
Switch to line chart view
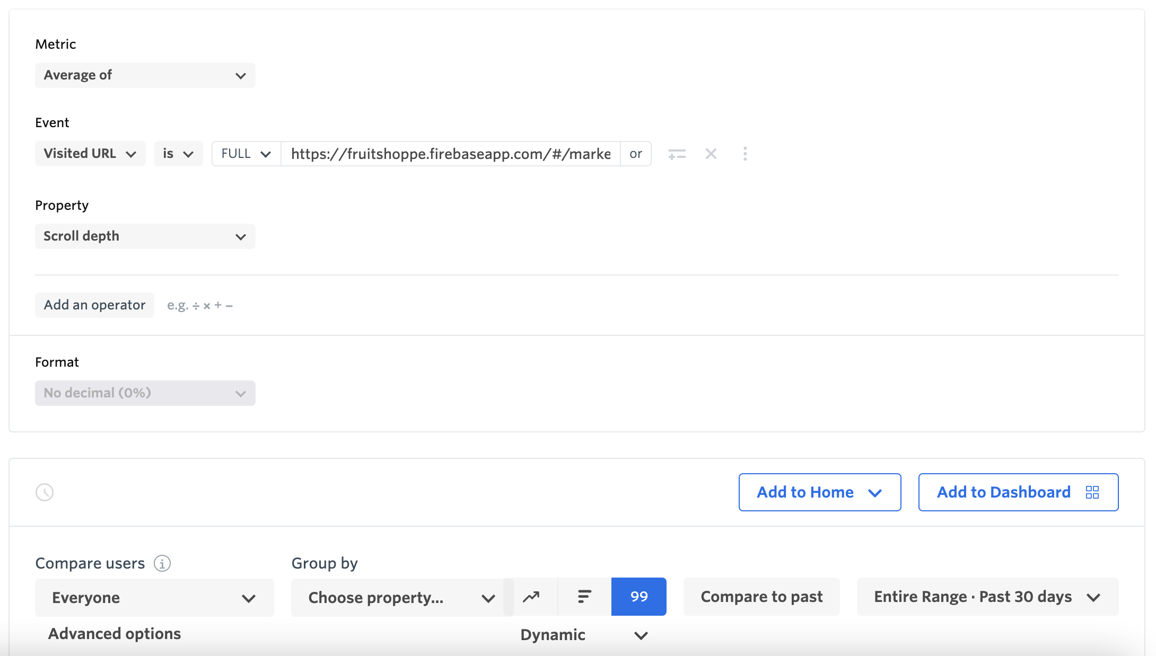tap(531, 597)
